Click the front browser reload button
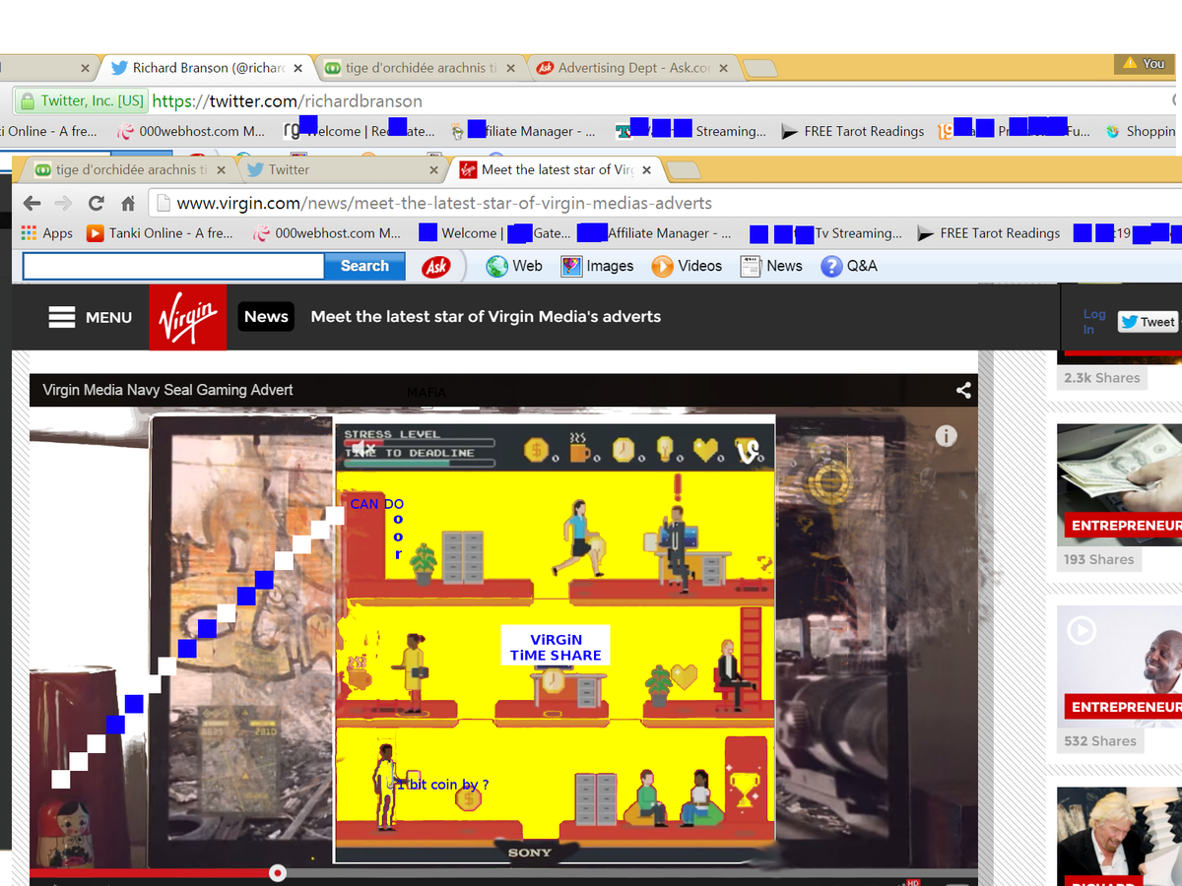1182x886 pixels. click(x=96, y=204)
